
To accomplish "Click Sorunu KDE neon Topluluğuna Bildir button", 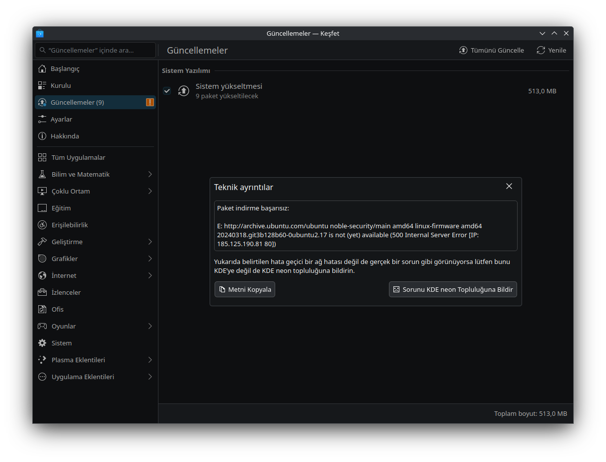I will 453,289.
